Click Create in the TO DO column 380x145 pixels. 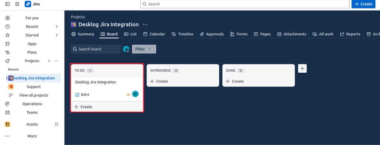coord(83,107)
